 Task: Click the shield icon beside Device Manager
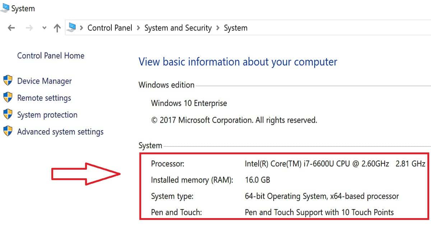pyautogui.click(x=8, y=81)
